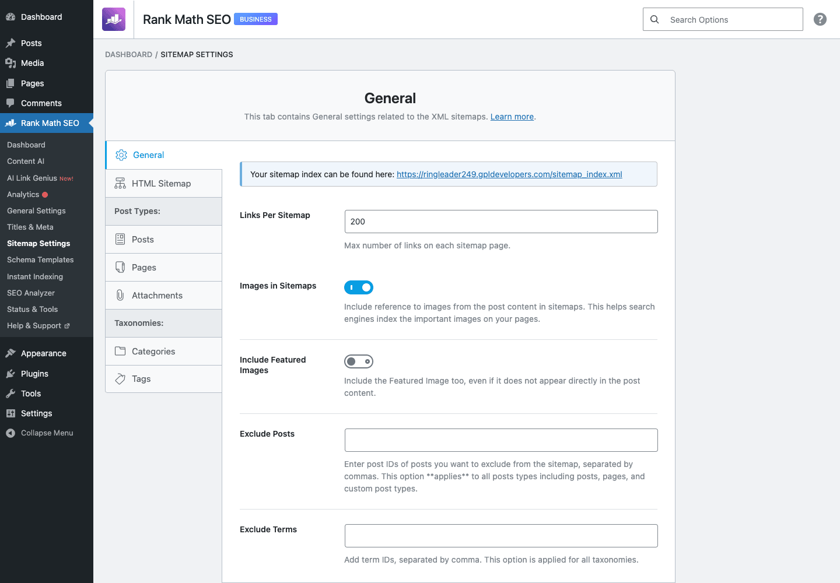
Task: Open the sitemap_index.xml link
Action: [509, 174]
